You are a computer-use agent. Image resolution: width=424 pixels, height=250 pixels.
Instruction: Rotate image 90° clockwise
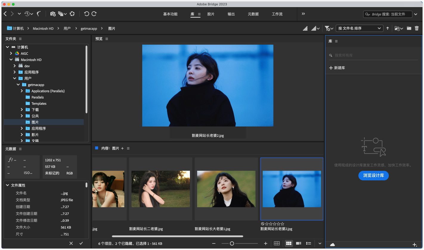(x=94, y=14)
